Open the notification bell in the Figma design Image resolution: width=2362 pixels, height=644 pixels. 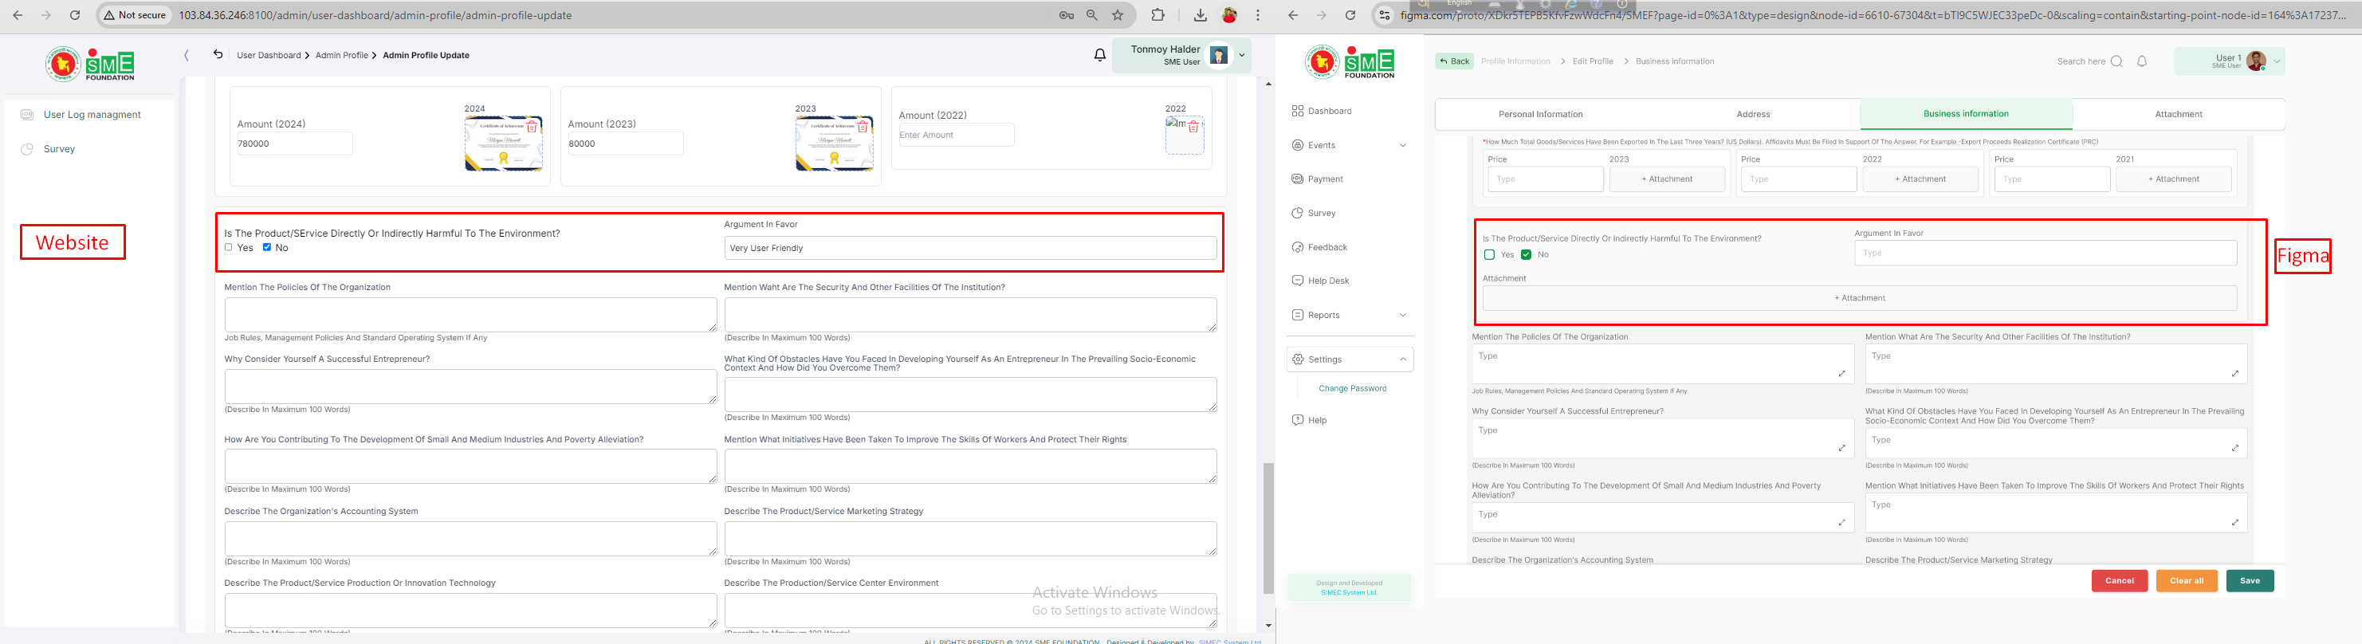tap(2142, 61)
